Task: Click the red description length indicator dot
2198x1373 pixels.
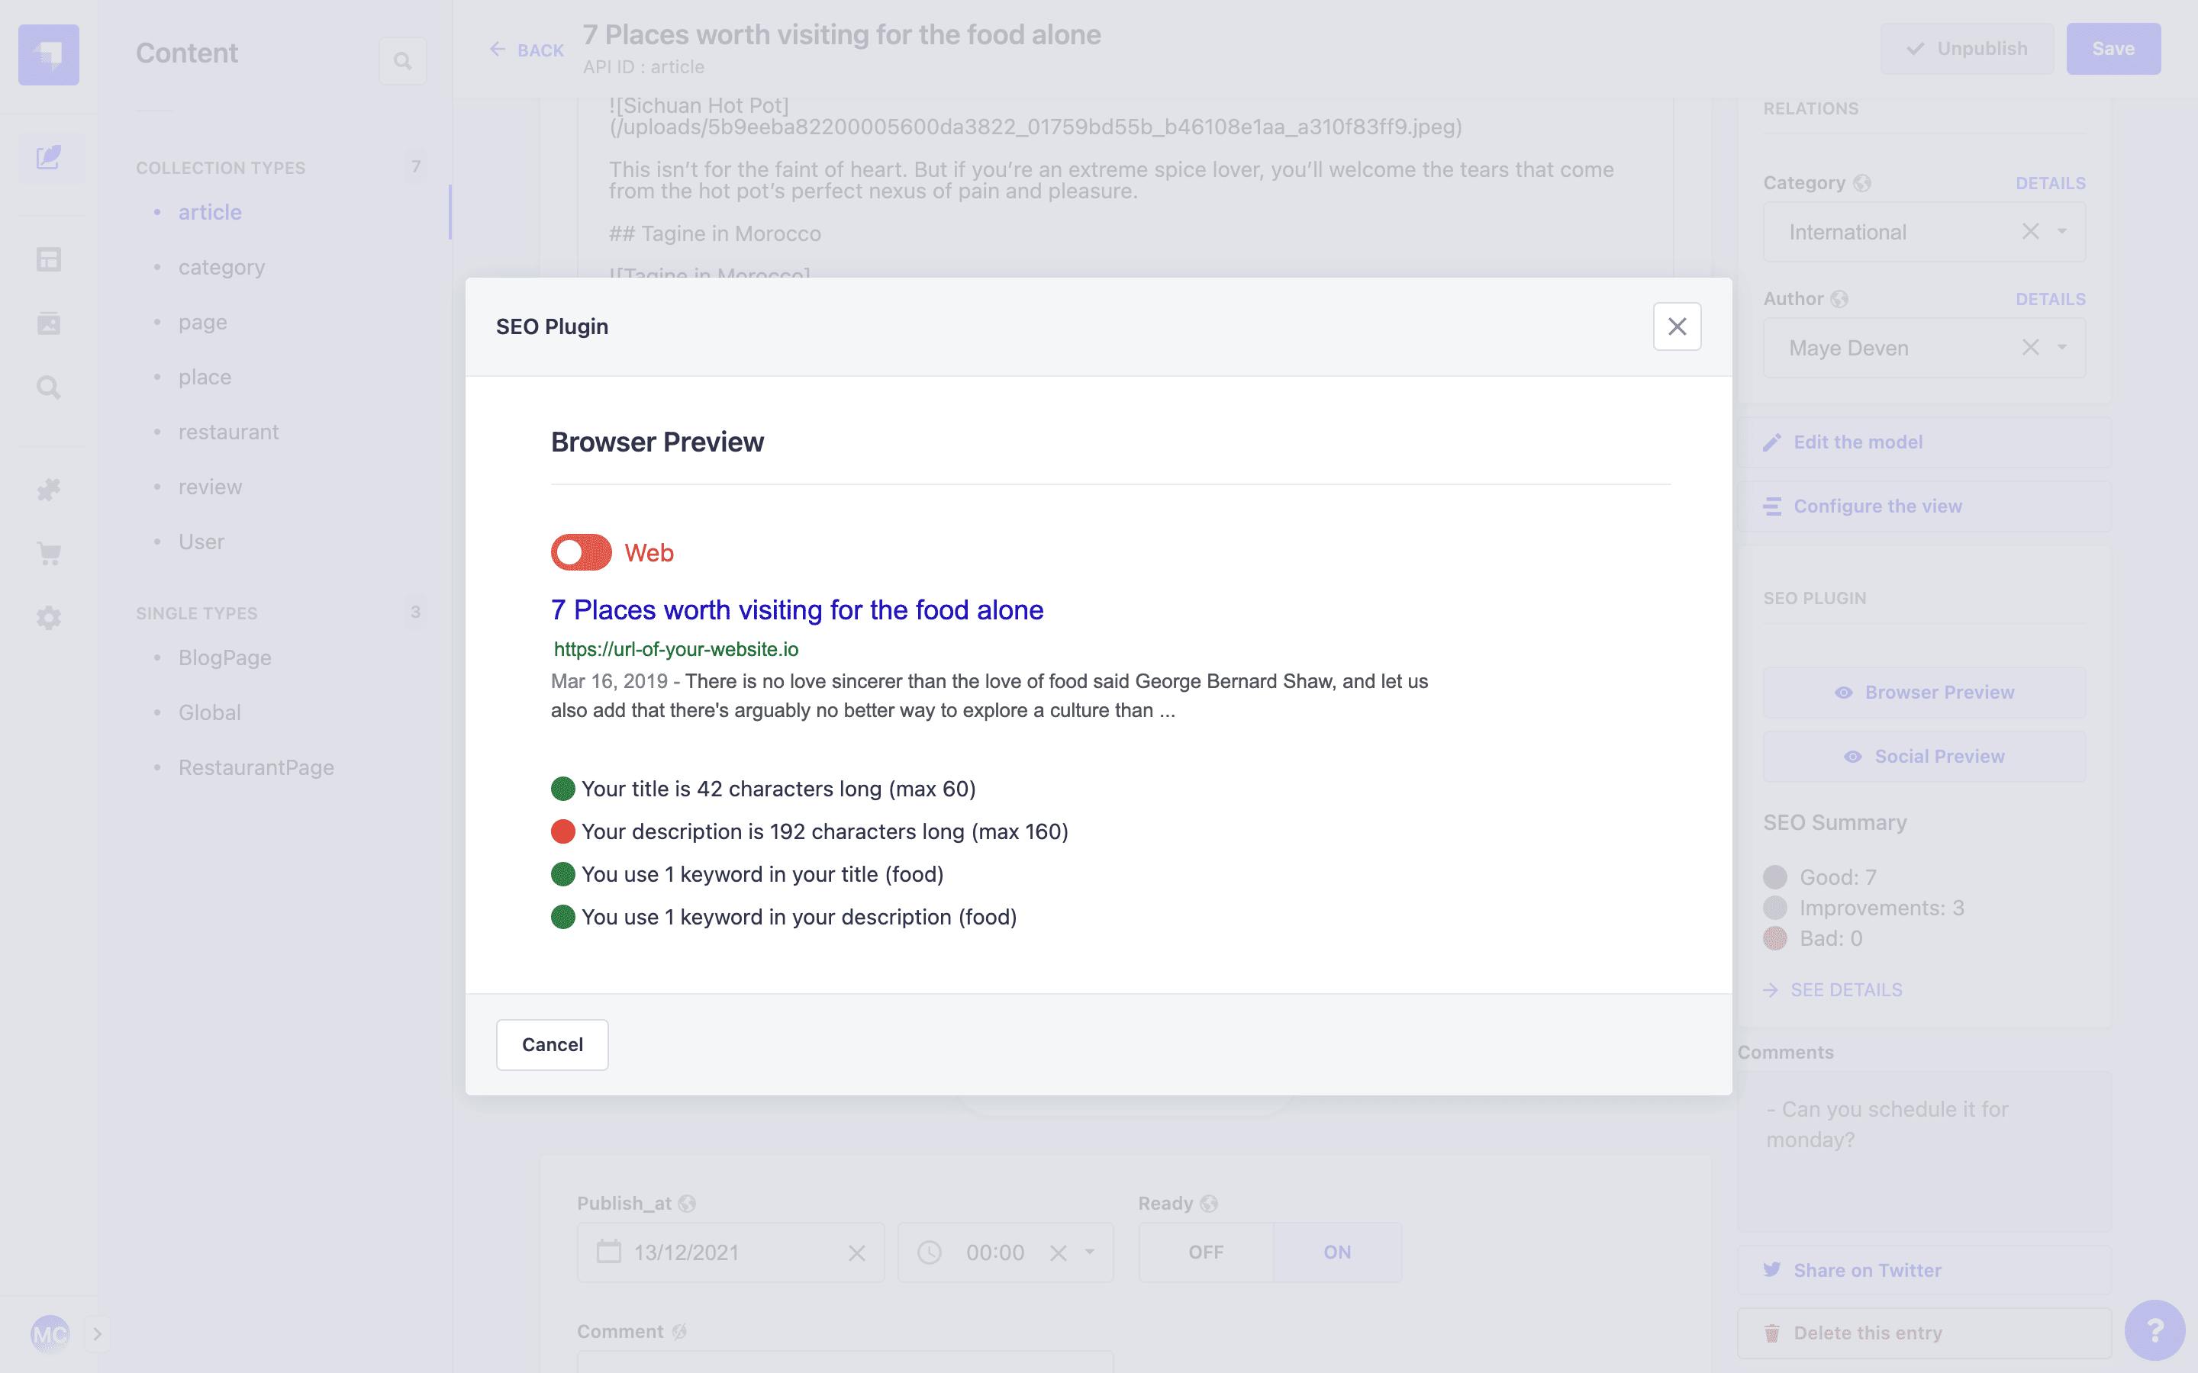Action: click(563, 831)
